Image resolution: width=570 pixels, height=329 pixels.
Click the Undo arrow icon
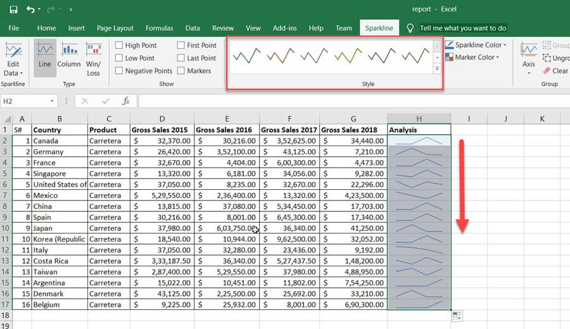(x=30, y=9)
